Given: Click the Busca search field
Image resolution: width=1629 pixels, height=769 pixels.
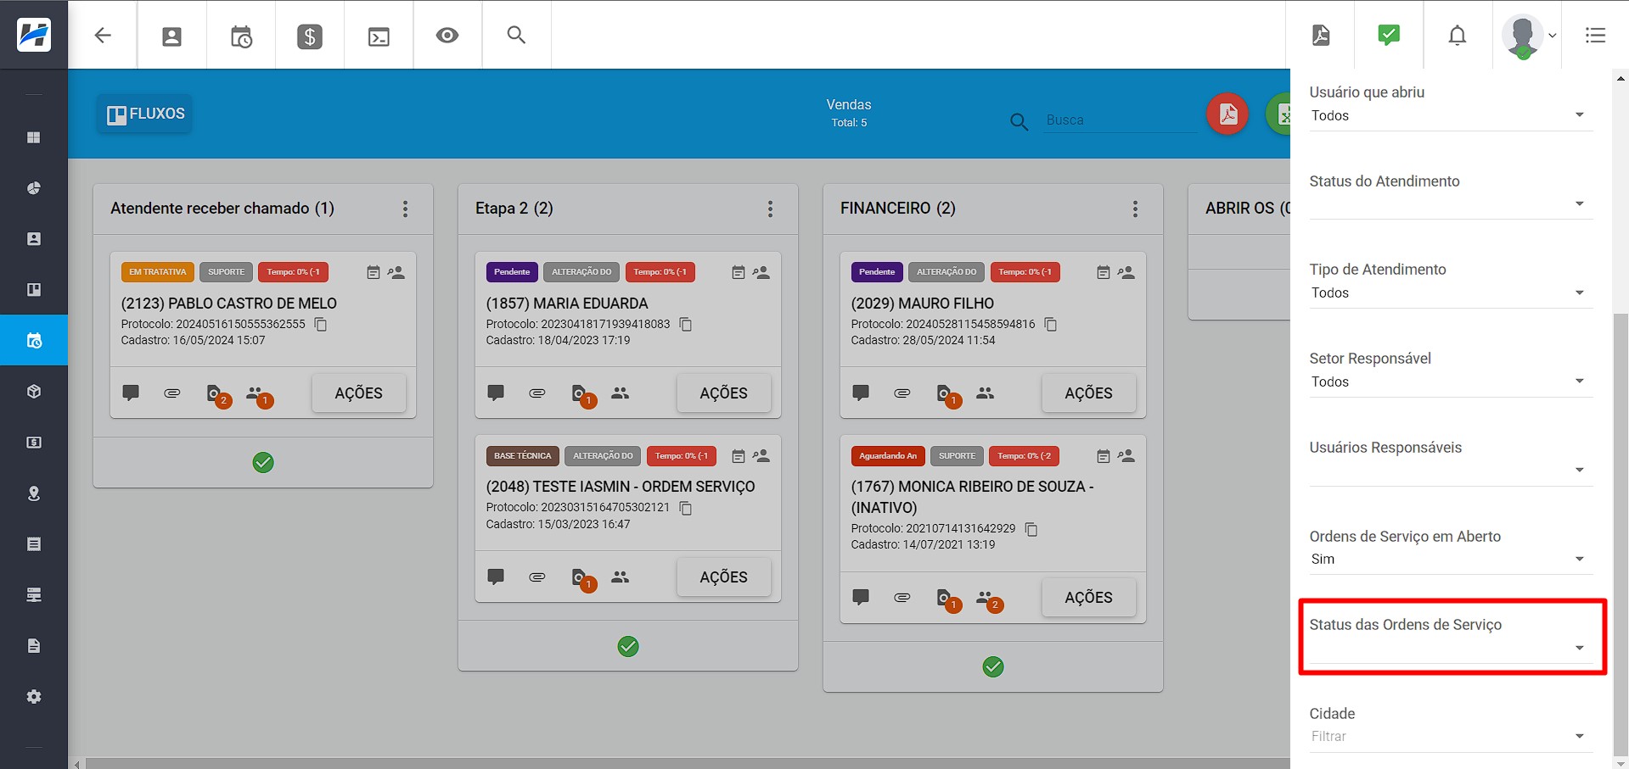Looking at the screenshot, I should pyautogui.click(x=1121, y=120).
